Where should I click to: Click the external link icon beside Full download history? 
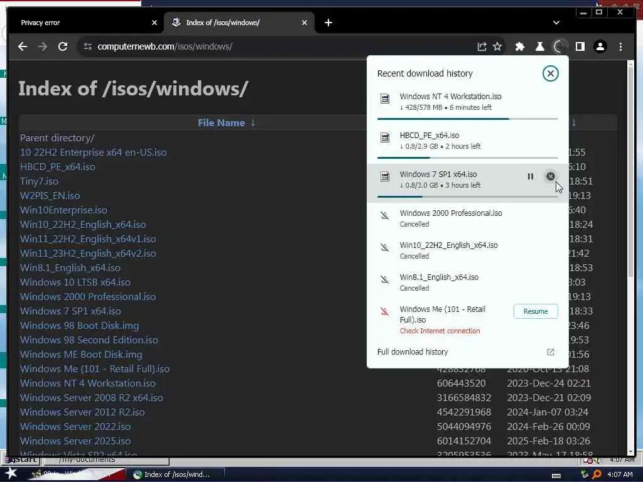[550, 352]
